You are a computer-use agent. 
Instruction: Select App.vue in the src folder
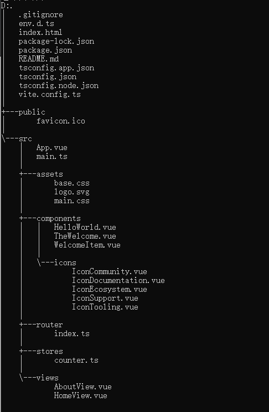(x=51, y=148)
